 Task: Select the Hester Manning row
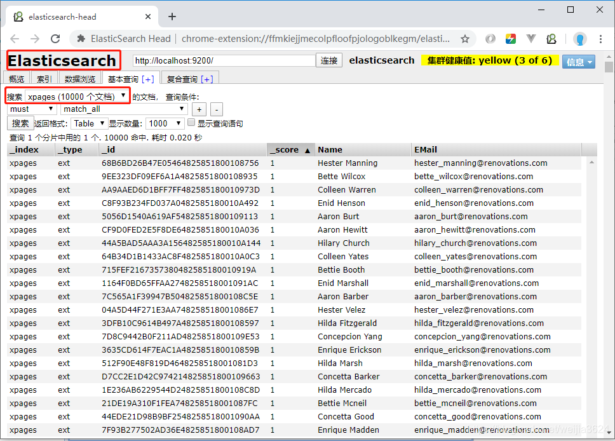294,163
